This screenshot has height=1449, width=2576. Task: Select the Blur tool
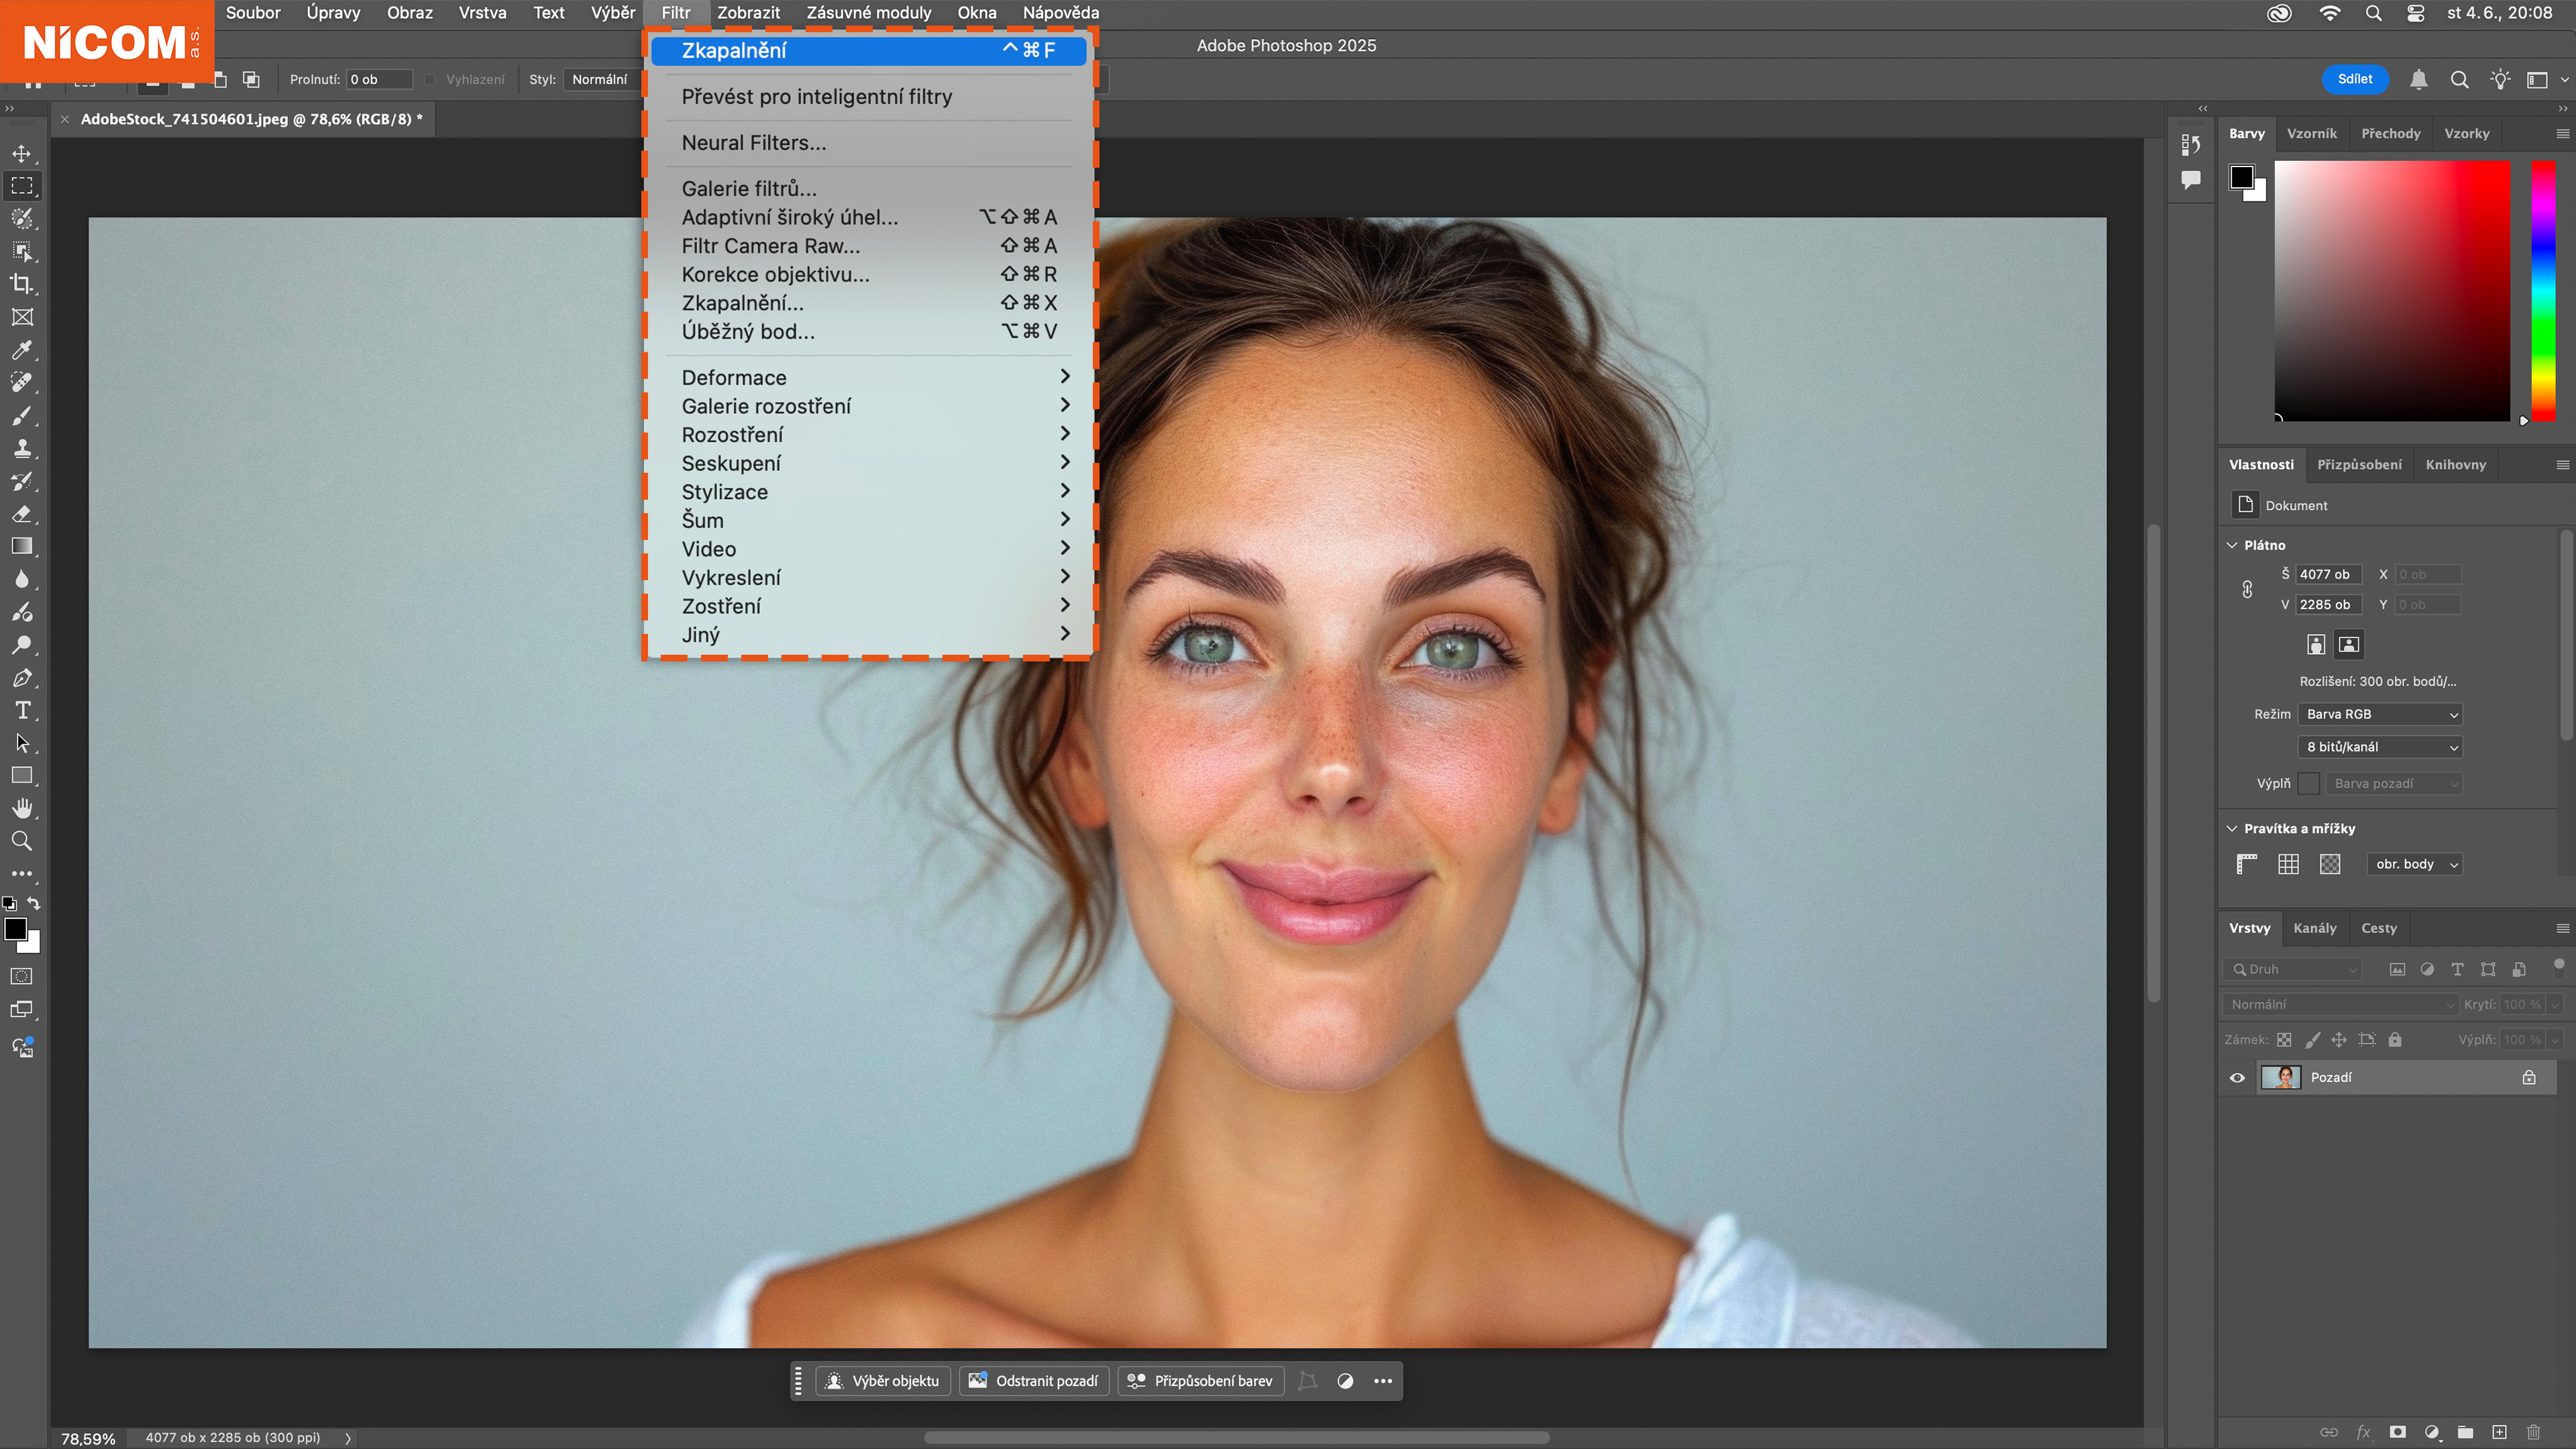coord(22,579)
